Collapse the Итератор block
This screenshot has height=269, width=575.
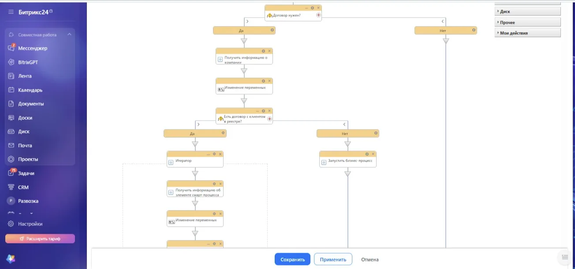click(209, 154)
